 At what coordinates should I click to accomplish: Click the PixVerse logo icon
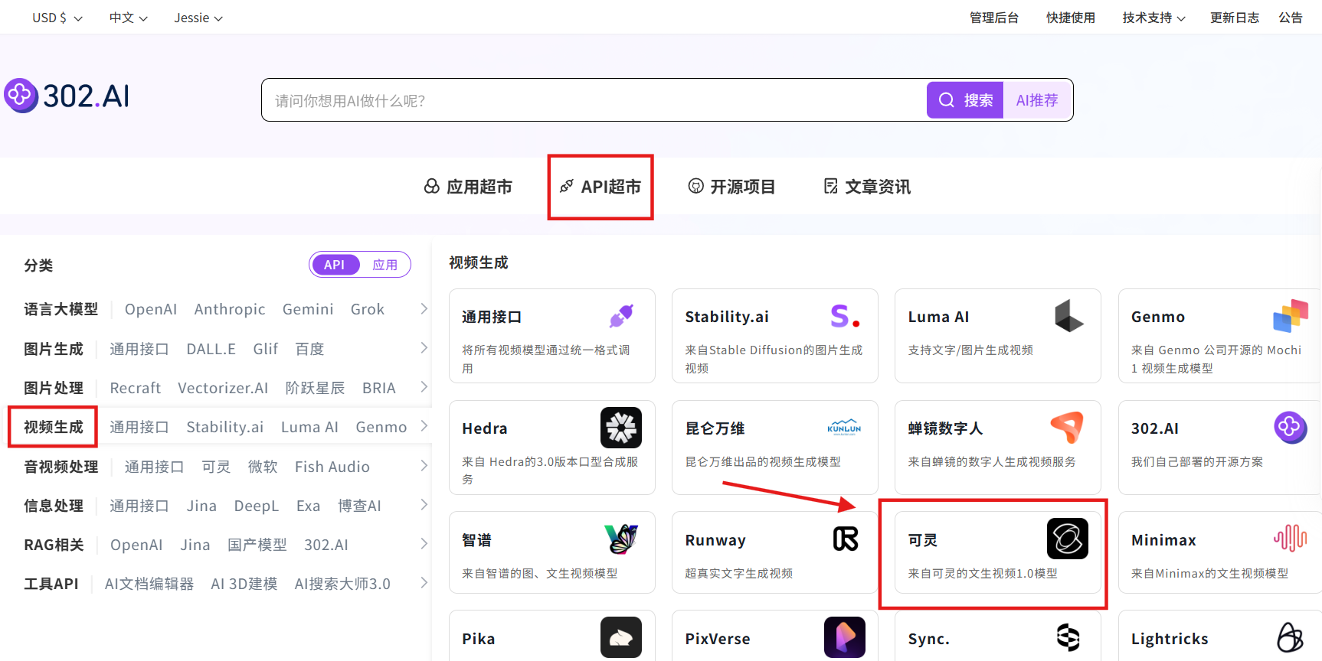(x=845, y=637)
